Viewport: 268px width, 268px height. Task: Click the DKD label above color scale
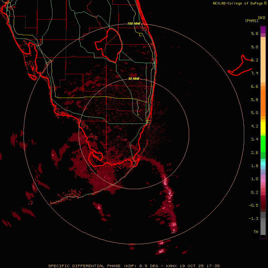point(262,18)
